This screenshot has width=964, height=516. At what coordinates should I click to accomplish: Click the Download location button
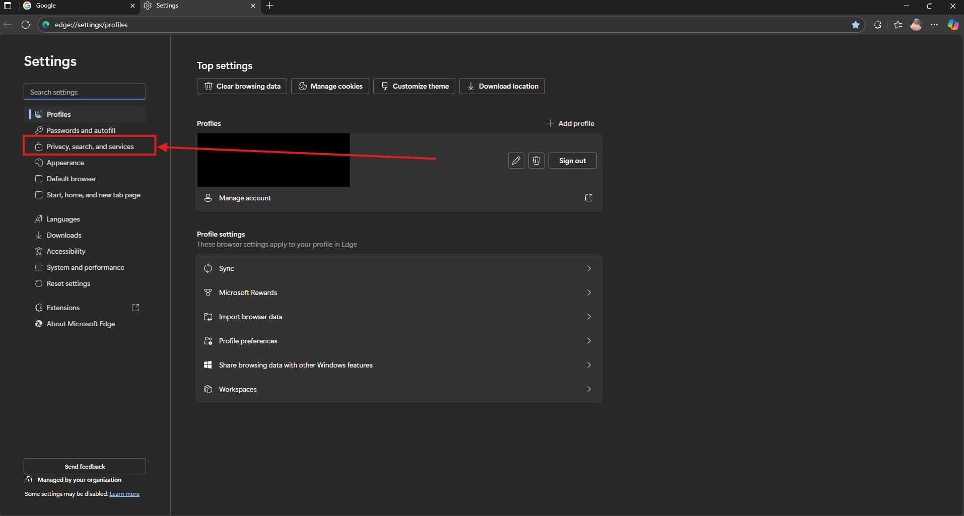click(502, 86)
